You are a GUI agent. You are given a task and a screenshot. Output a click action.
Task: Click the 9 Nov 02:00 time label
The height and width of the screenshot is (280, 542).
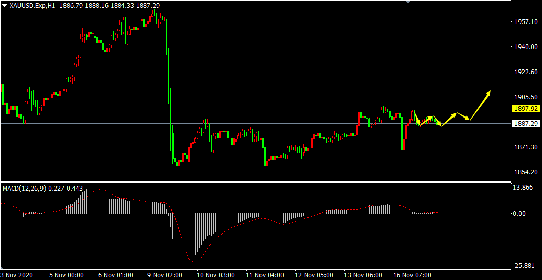click(165, 275)
